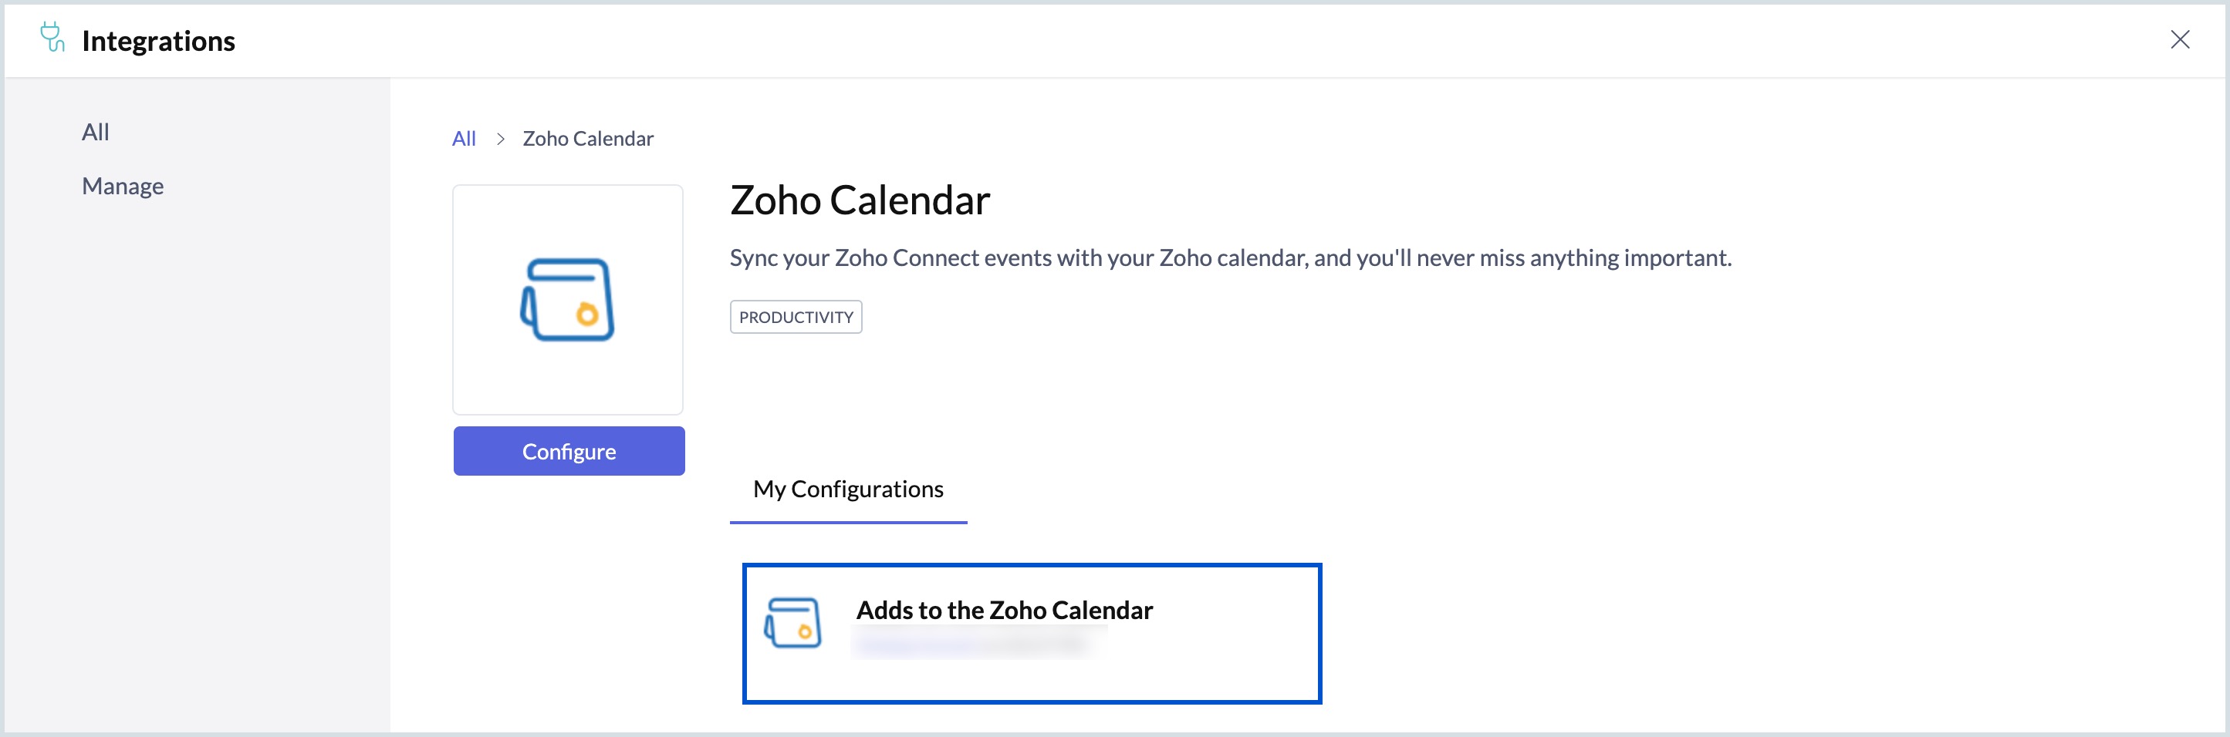Image resolution: width=2230 pixels, height=737 pixels.
Task: Click the Zoho Calendar breadcrumb text
Action: pyautogui.click(x=588, y=140)
